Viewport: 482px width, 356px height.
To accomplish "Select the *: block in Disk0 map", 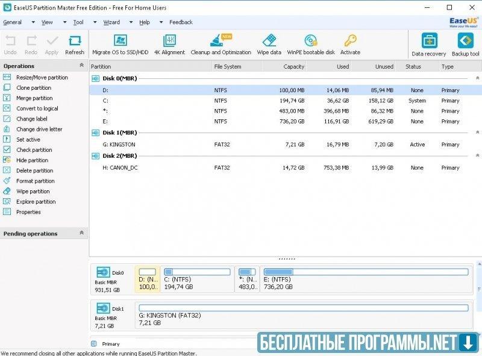I will (247, 279).
